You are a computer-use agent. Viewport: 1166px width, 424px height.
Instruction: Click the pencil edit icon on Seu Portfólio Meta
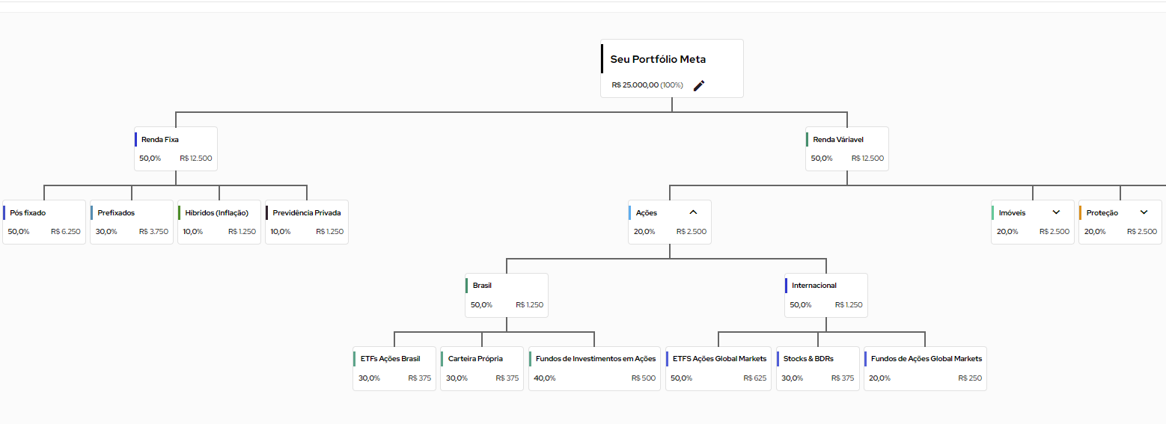699,85
